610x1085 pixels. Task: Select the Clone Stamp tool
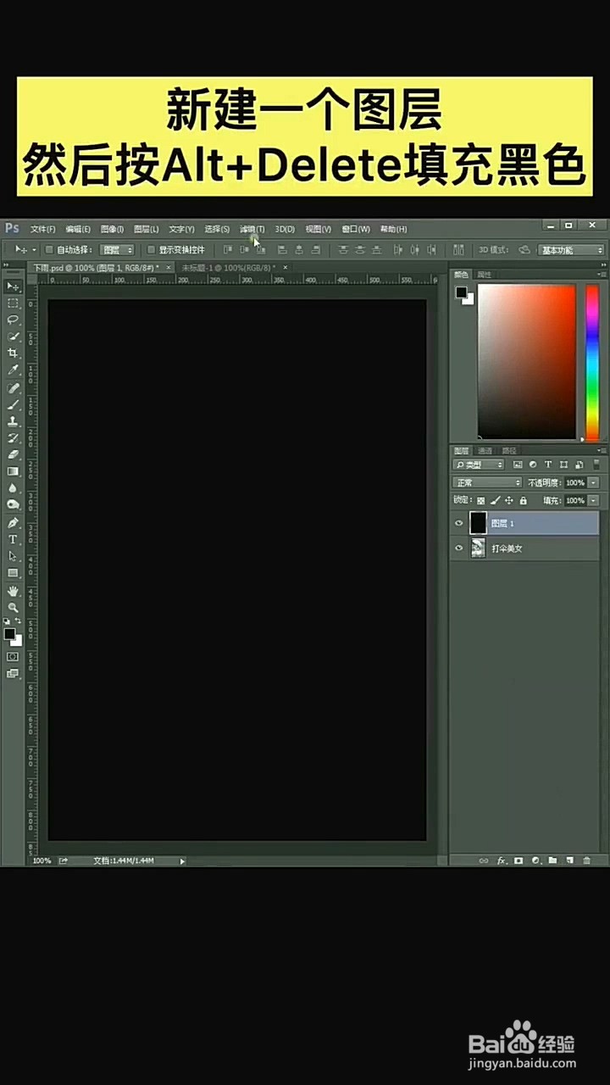coord(13,421)
